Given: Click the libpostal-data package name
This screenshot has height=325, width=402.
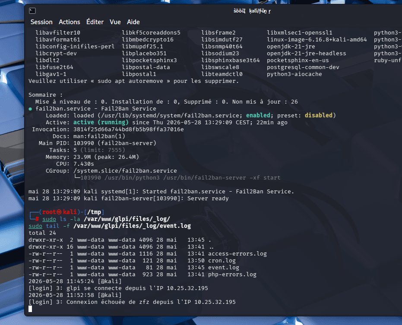Looking at the screenshot, I should (146, 67).
